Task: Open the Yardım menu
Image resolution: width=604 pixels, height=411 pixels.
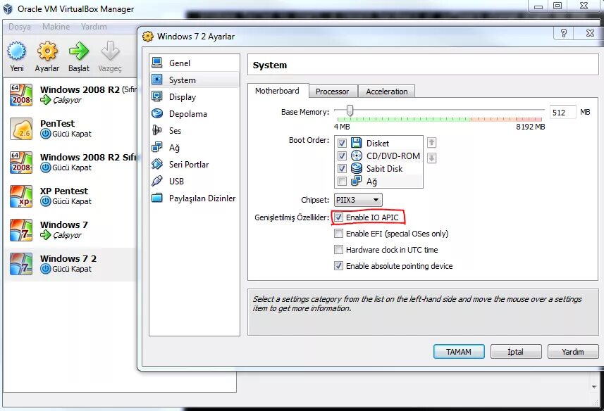Action: pyautogui.click(x=94, y=27)
